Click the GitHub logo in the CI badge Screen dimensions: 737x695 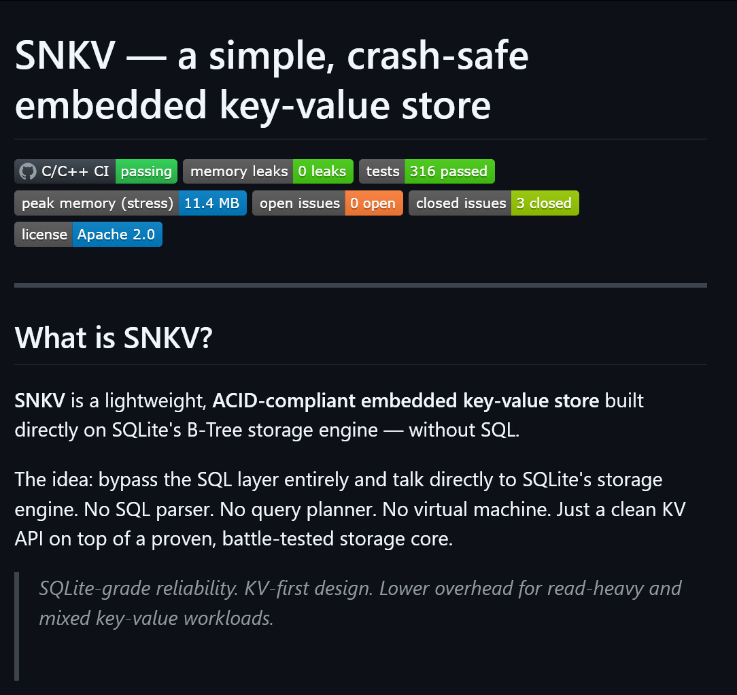27,171
